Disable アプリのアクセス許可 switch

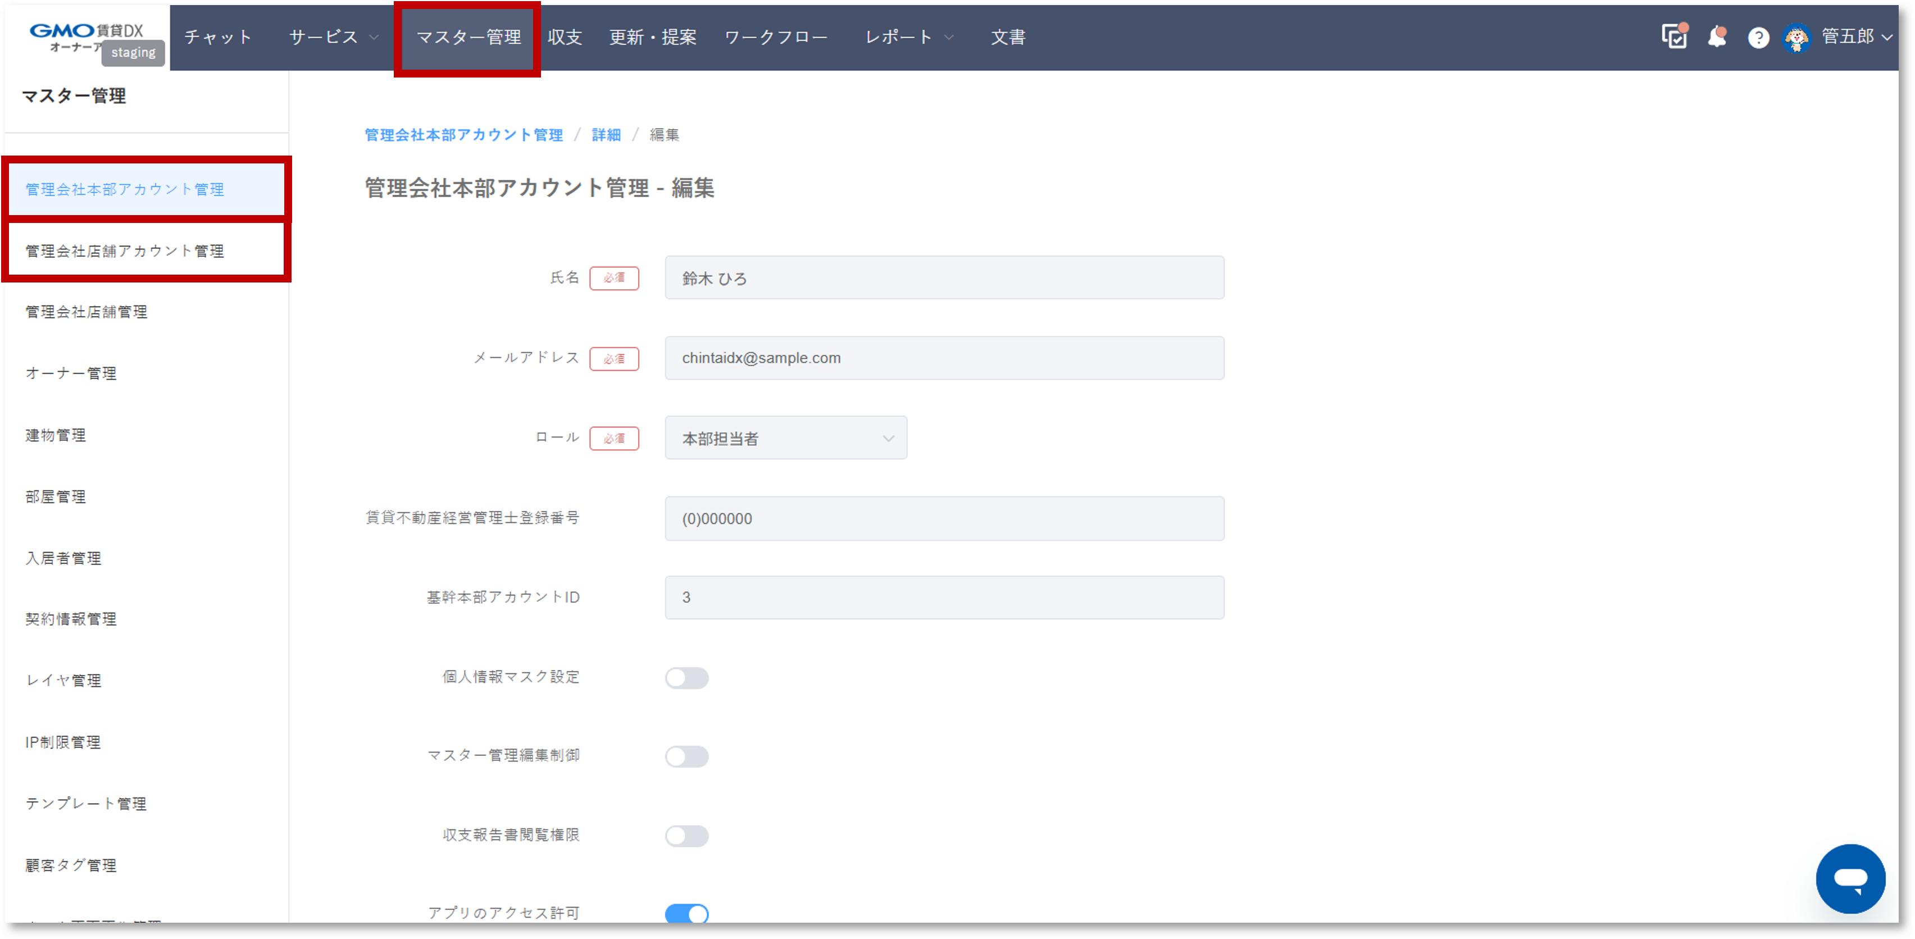tap(686, 914)
